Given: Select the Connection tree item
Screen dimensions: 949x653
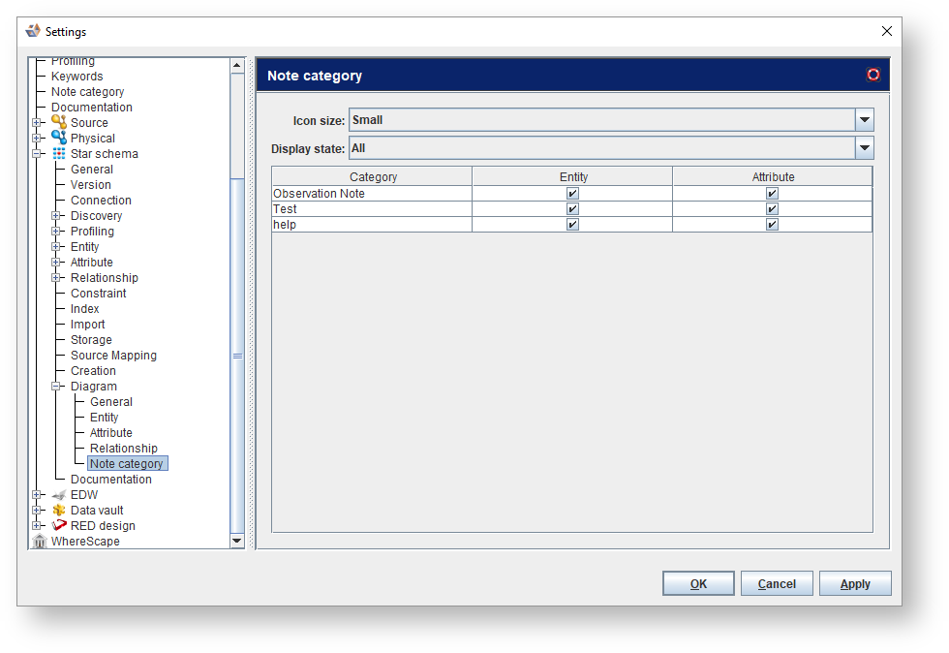Looking at the screenshot, I should [x=101, y=200].
